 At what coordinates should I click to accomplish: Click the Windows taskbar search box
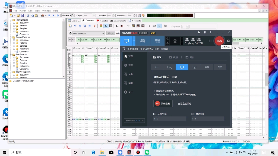tap(40, 152)
